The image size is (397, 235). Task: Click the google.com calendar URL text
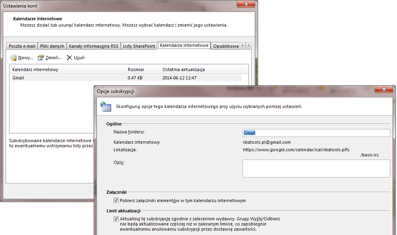(x=296, y=150)
